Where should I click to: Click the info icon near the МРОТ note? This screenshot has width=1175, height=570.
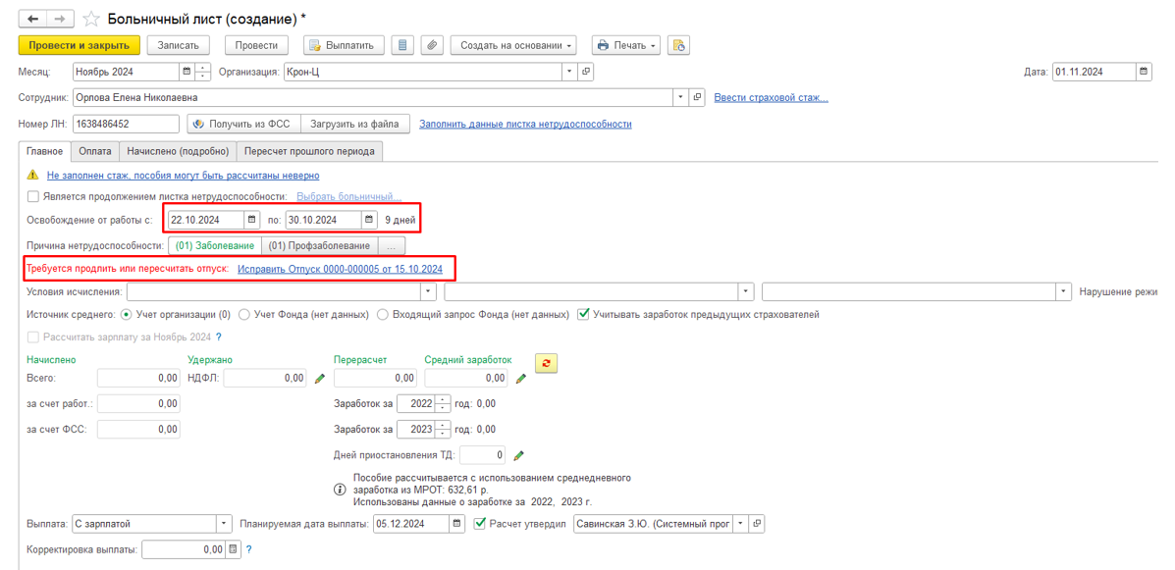pos(340,490)
